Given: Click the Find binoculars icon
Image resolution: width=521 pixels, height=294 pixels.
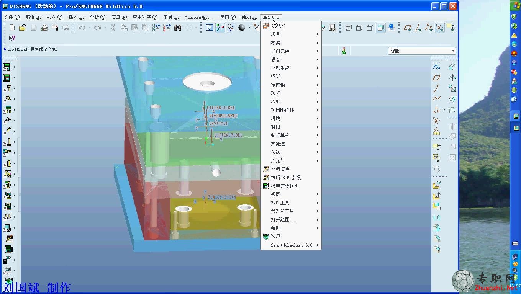Looking at the screenshot, I should [x=178, y=28].
